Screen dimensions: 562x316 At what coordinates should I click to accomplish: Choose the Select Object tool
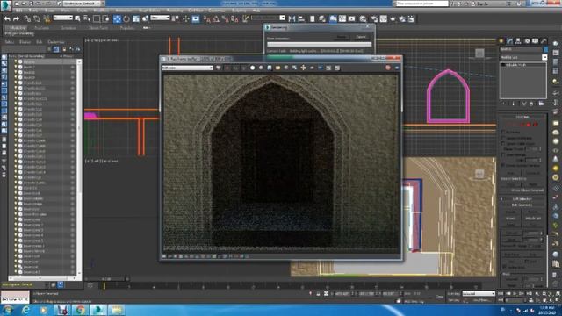(x=77, y=18)
